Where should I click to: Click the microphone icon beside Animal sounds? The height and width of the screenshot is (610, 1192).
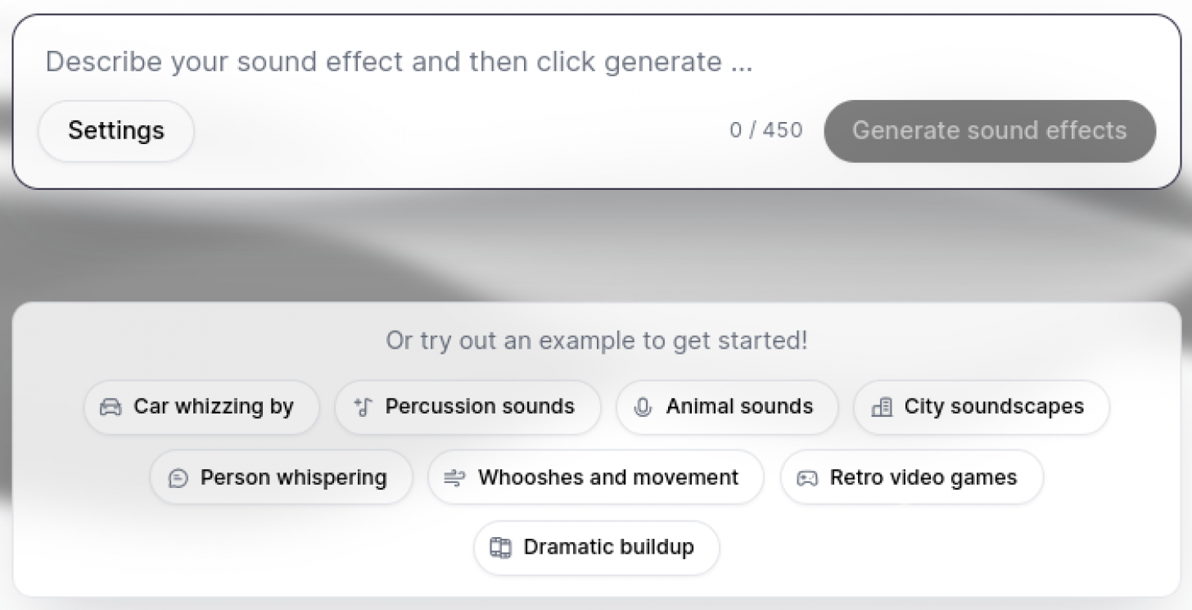pos(643,407)
